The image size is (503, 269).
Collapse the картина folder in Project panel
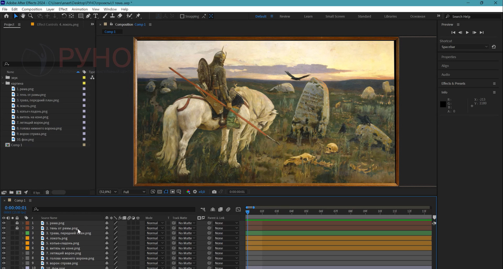(x=3, y=83)
